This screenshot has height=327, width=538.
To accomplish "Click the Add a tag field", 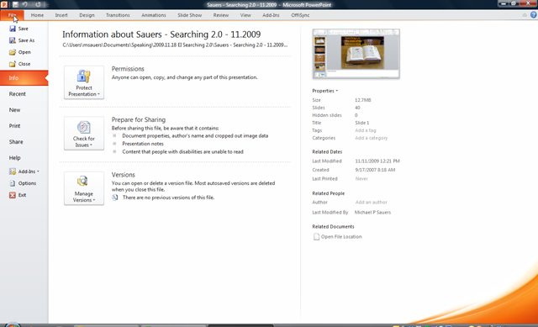I will click(366, 130).
